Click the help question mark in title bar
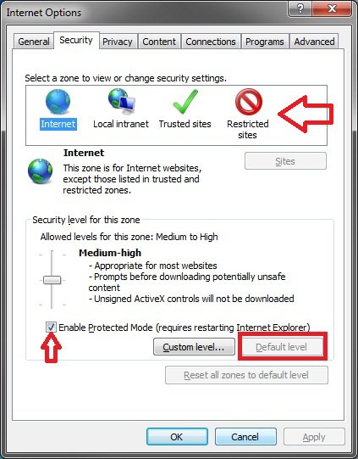Screen dimensions: 358x459 tap(300, 8)
